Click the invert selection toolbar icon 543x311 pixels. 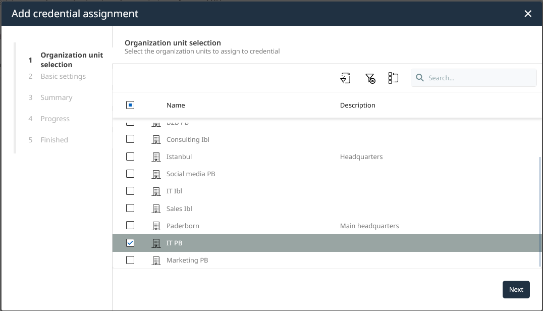(393, 78)
